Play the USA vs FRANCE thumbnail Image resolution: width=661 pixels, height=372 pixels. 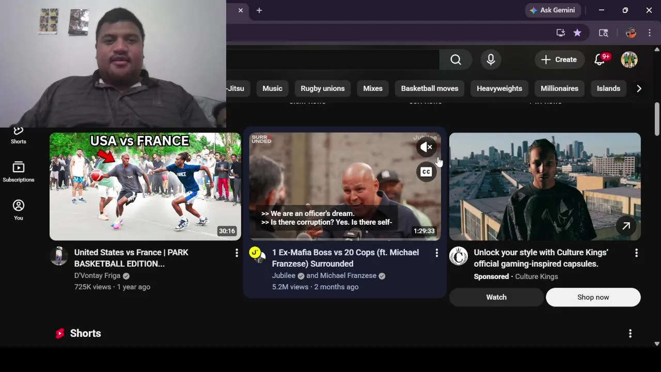coord(145,187)
